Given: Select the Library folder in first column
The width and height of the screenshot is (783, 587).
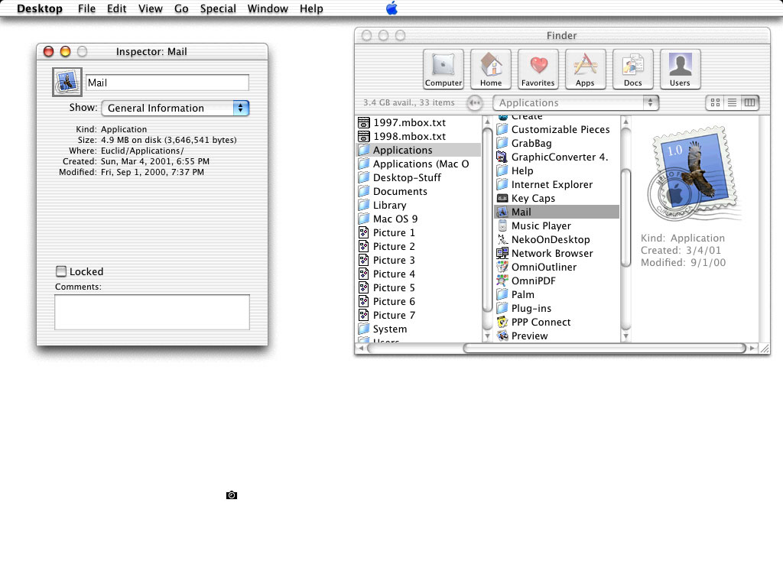Looking at the screenshot, I should [x=418, y=205].
